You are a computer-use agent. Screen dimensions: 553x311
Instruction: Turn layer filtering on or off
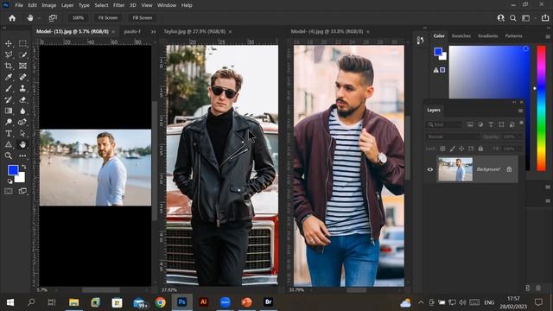pos(521,123)
